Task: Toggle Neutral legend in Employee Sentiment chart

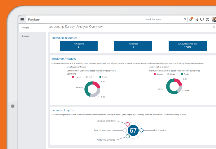Action: [90, 77]
